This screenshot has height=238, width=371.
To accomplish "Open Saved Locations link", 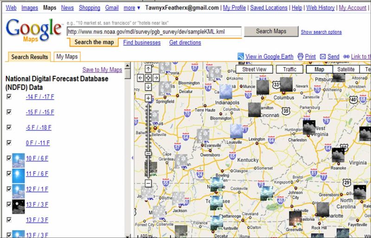I will tap(269, 8).
